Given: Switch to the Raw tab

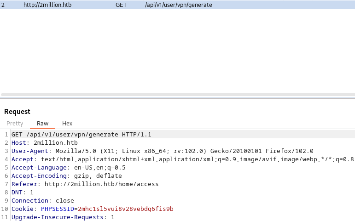Looking at the screenshot, I should coord(42,124).
